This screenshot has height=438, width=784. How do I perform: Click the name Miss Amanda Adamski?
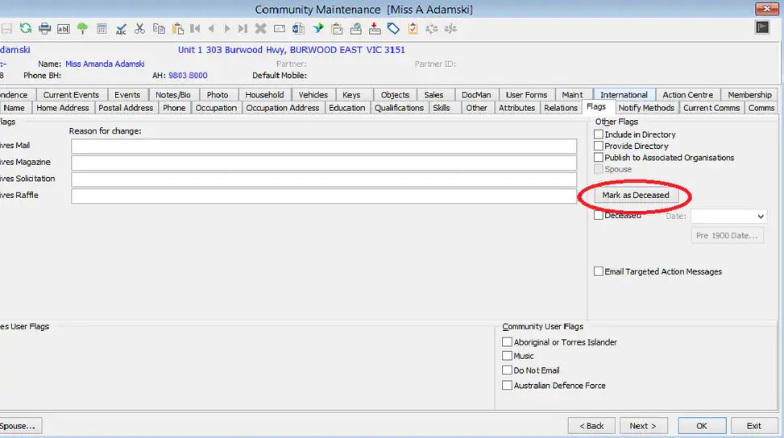[x=105, y=64]
